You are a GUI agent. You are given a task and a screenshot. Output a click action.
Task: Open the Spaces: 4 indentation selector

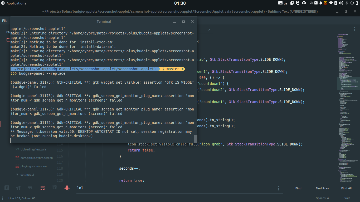322,198
